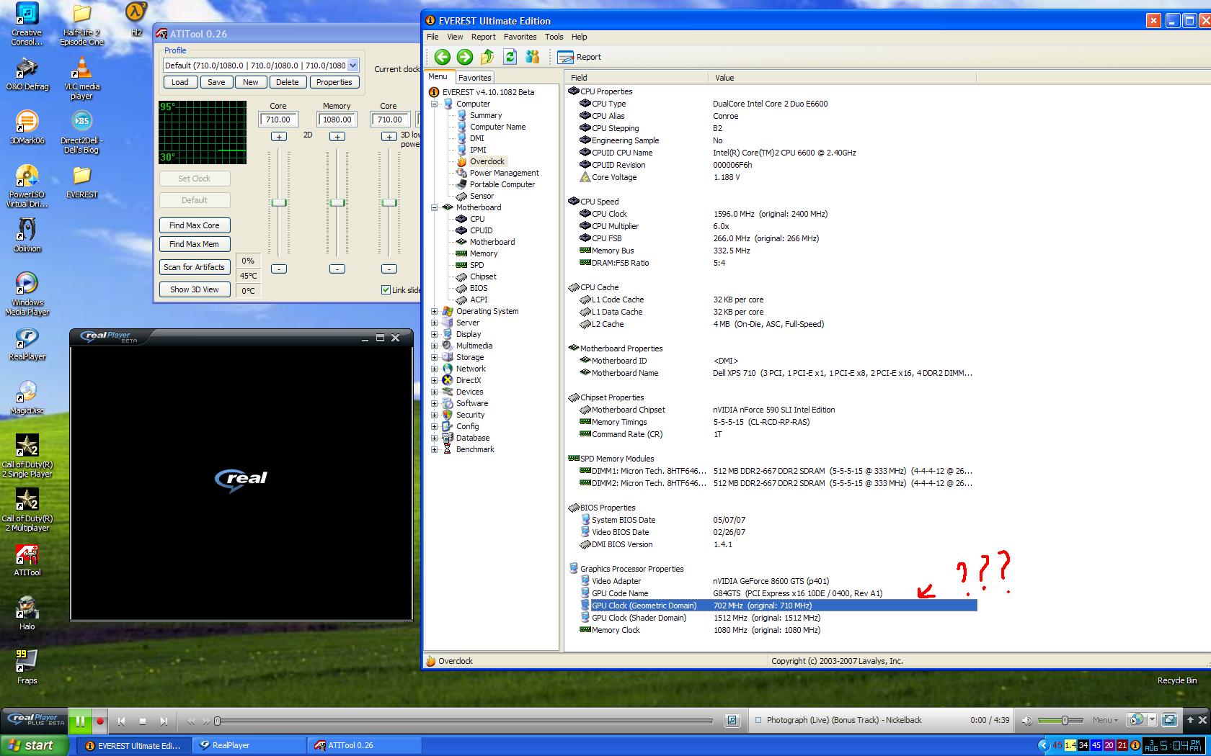Expand DirectX tree node
The height and width of the screenshot is (756, 1211).
pos(434,380)
